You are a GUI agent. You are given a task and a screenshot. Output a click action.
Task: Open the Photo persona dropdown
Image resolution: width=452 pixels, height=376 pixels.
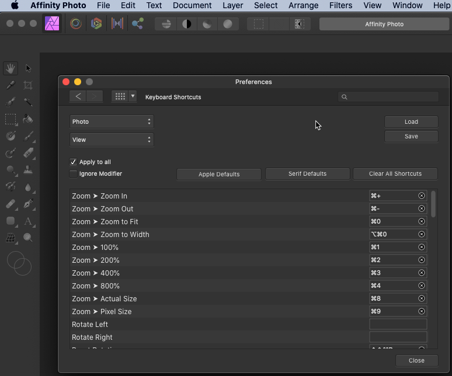coord(111,122)
